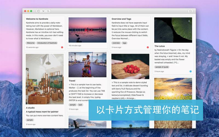The height and width of the screenshot is (137, 219).
Task: Click red color dot on Overview and Tags card
Action: pos(148,47)
